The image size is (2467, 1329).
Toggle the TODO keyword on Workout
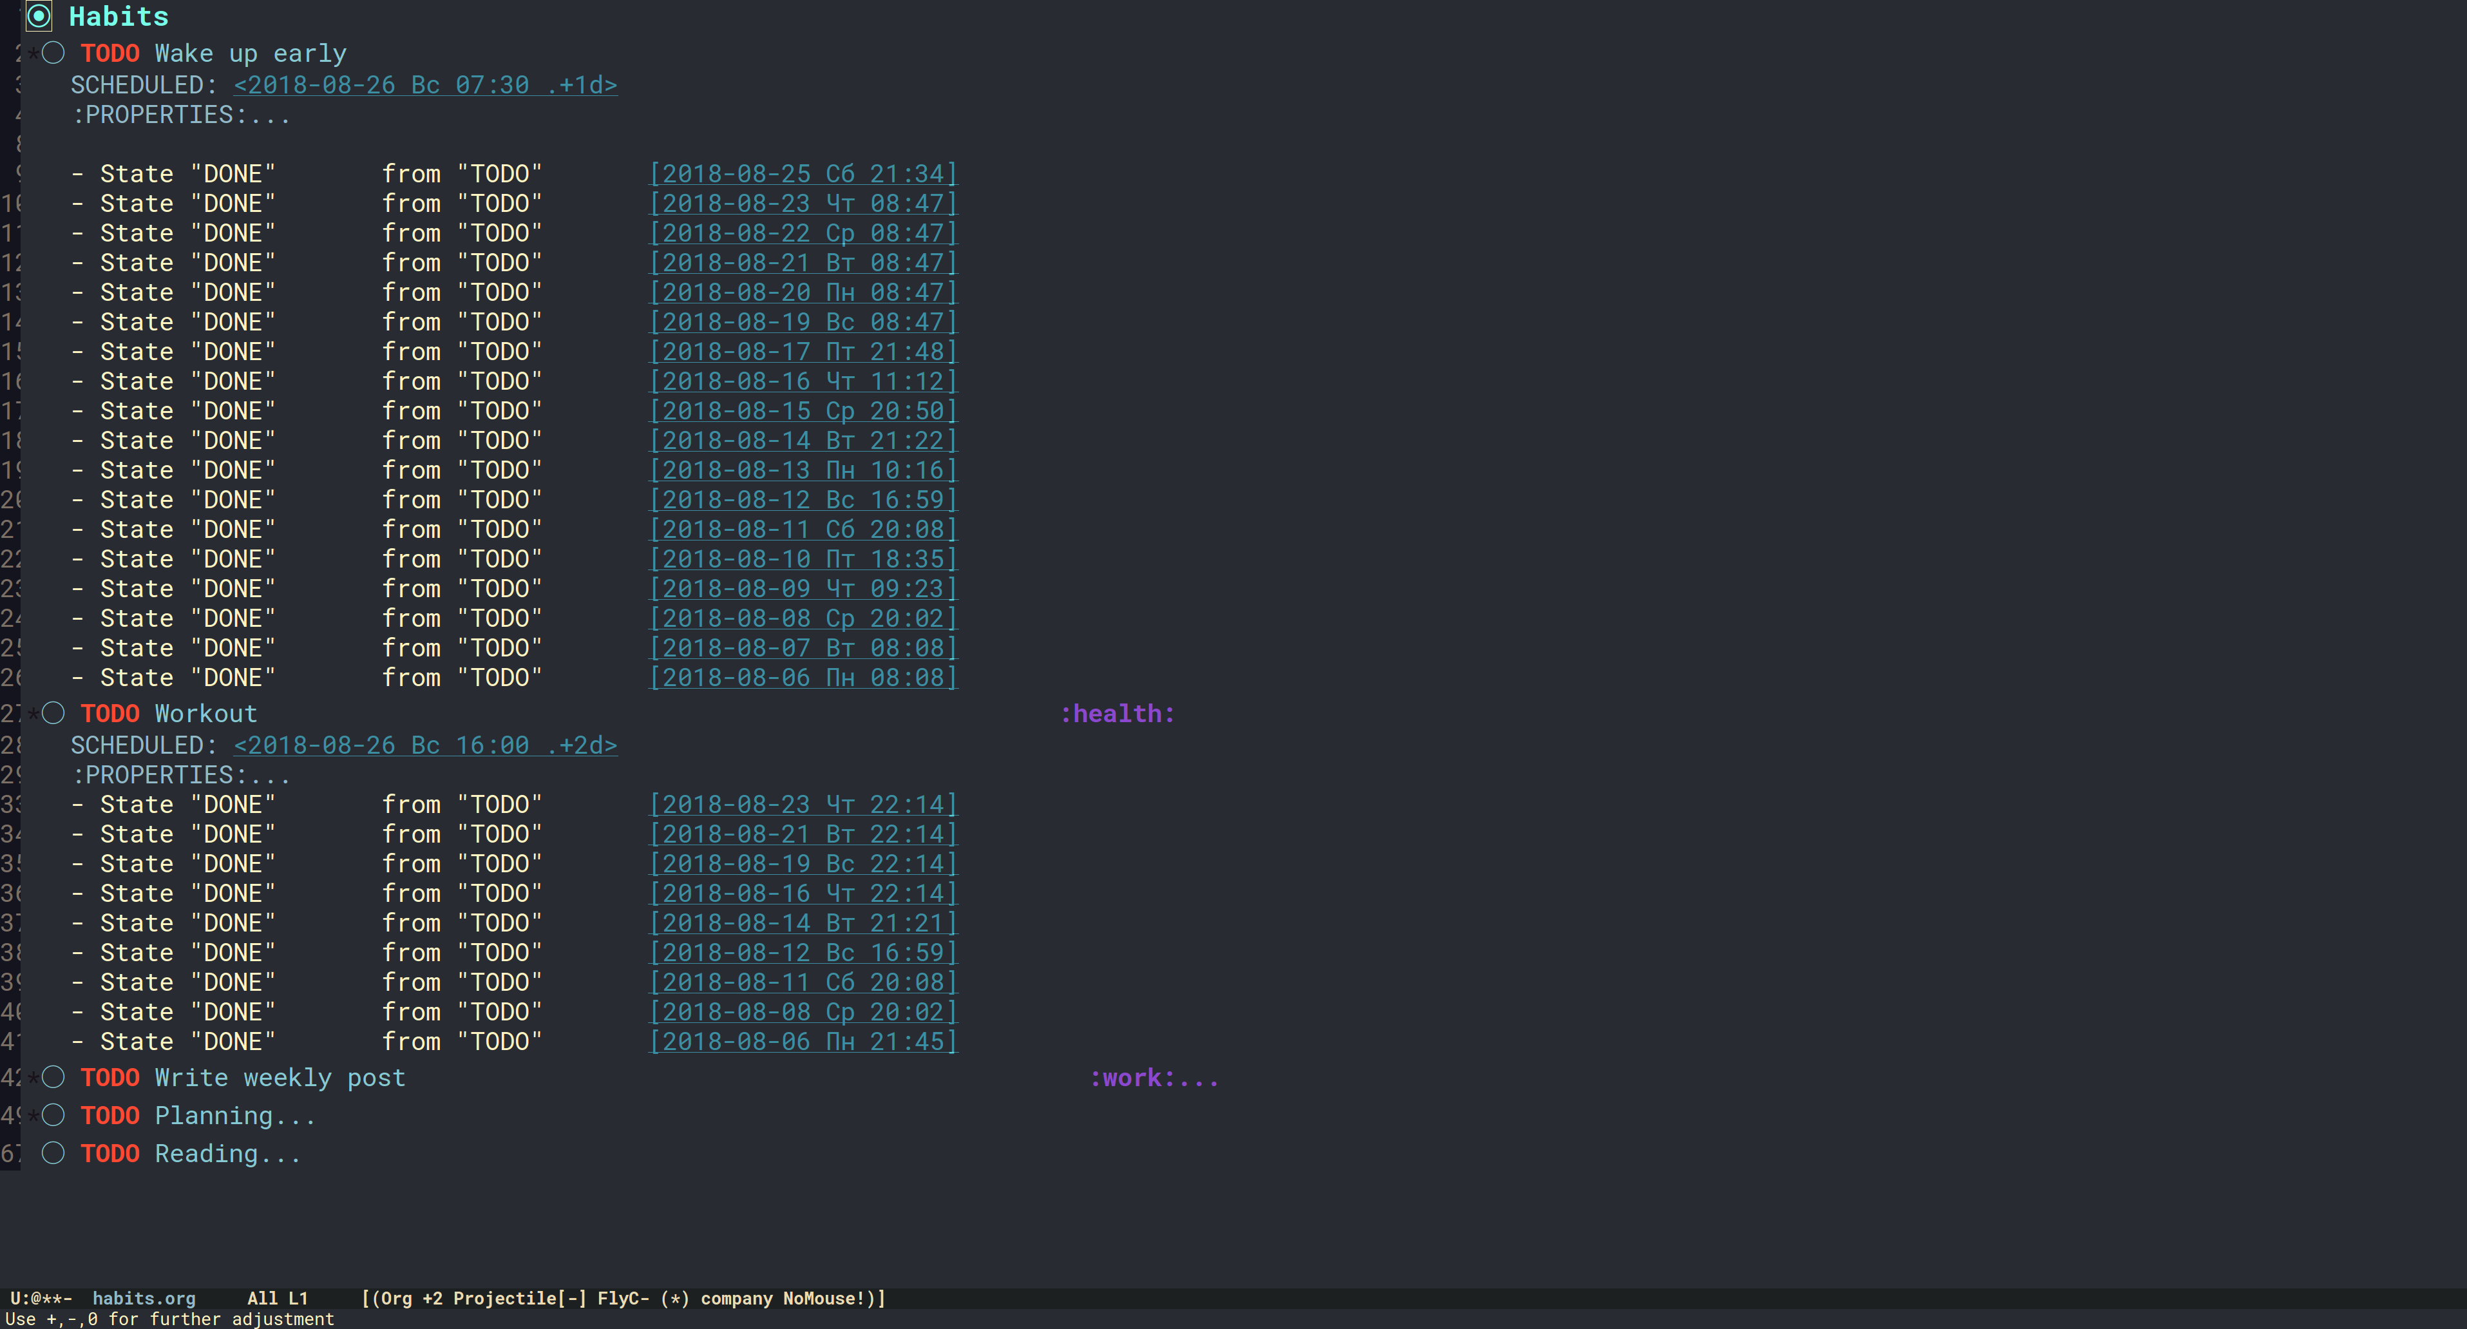110,714
